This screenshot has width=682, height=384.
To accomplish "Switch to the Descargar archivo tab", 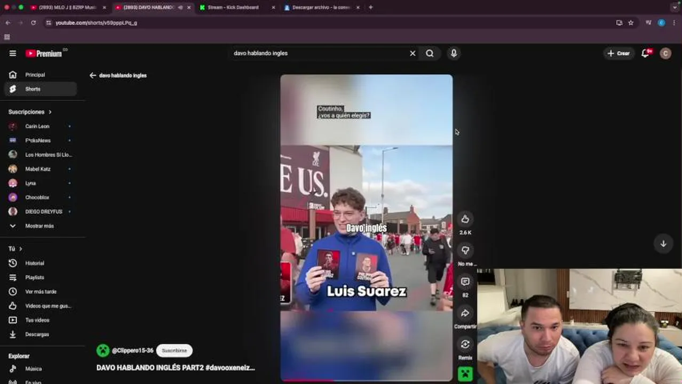I will coord(321,7).
